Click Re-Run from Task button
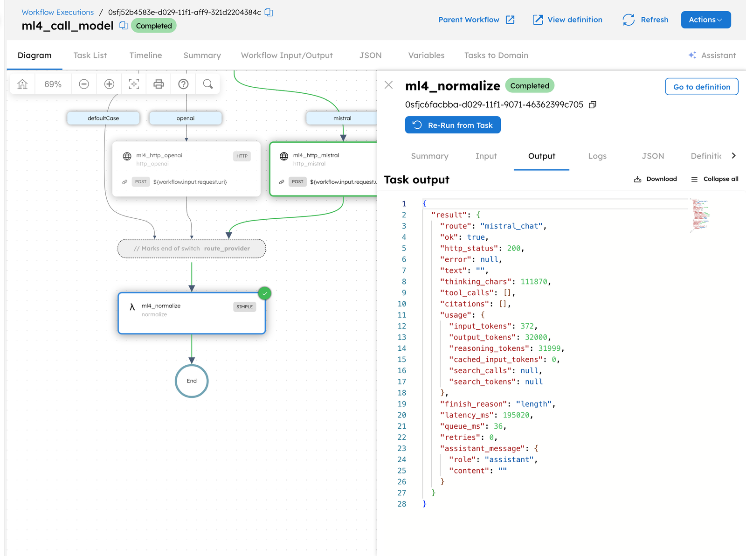The width and height of the screenshot is (746, 556). point(453,125)
